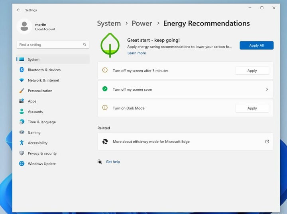Click the Windows Update sync icon
287x214 pixels.
pos(22,163)
